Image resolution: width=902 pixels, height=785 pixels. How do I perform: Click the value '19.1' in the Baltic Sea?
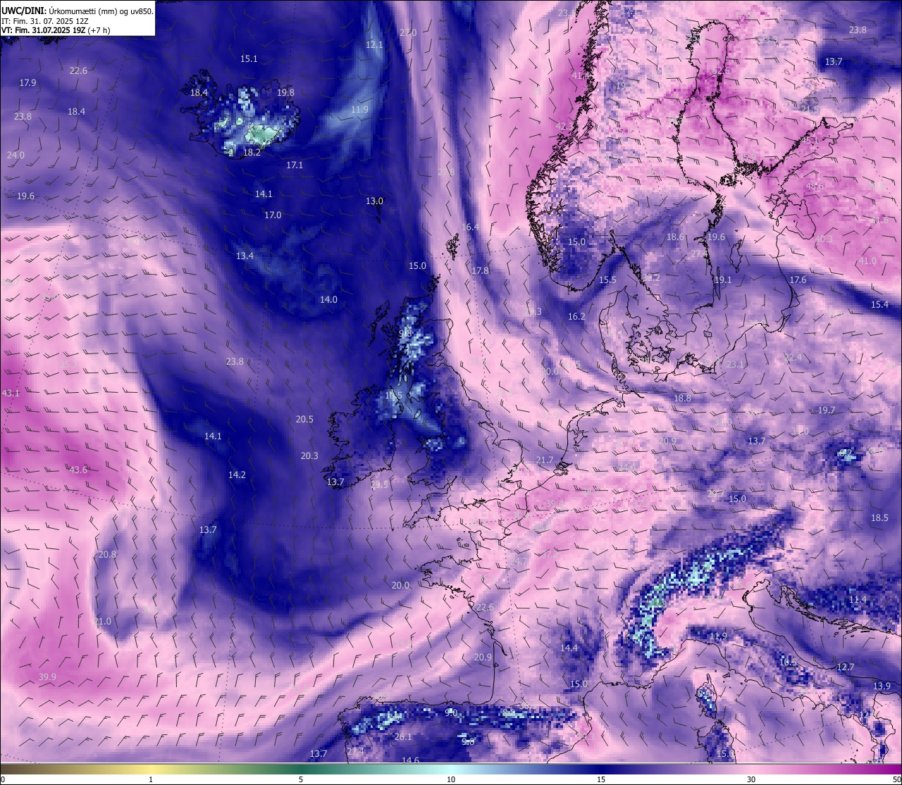pyautogui.click(x=723, y=280)
